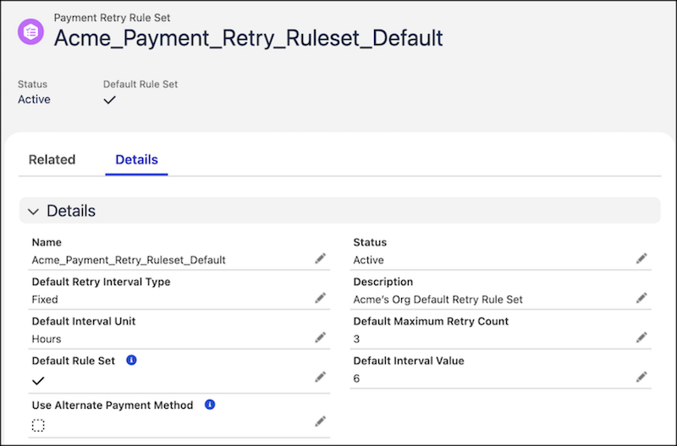Click the Description field label
677x446 pixels.
tap(383, 282)
